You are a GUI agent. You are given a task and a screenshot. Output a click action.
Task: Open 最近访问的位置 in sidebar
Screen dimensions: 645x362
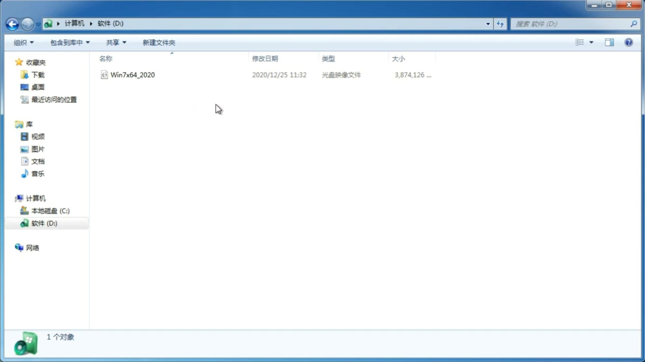(54, 100)
